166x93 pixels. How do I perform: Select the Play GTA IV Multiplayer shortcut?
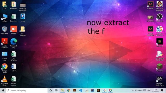click(160, 6)
